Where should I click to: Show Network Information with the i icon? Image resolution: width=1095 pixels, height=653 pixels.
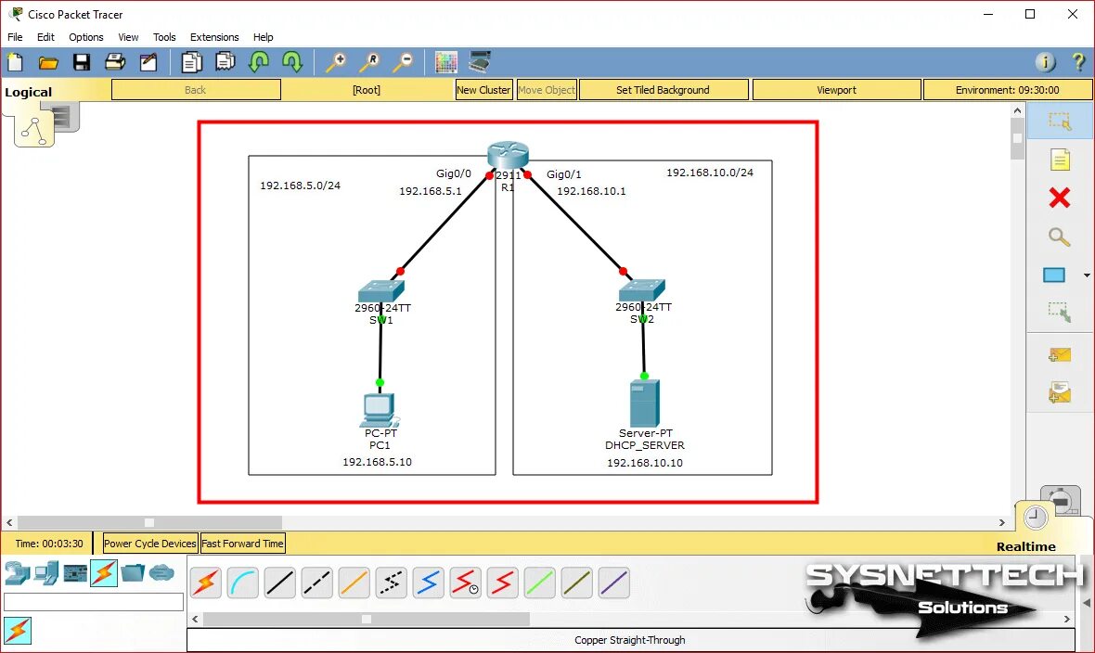pos(1046,62)
